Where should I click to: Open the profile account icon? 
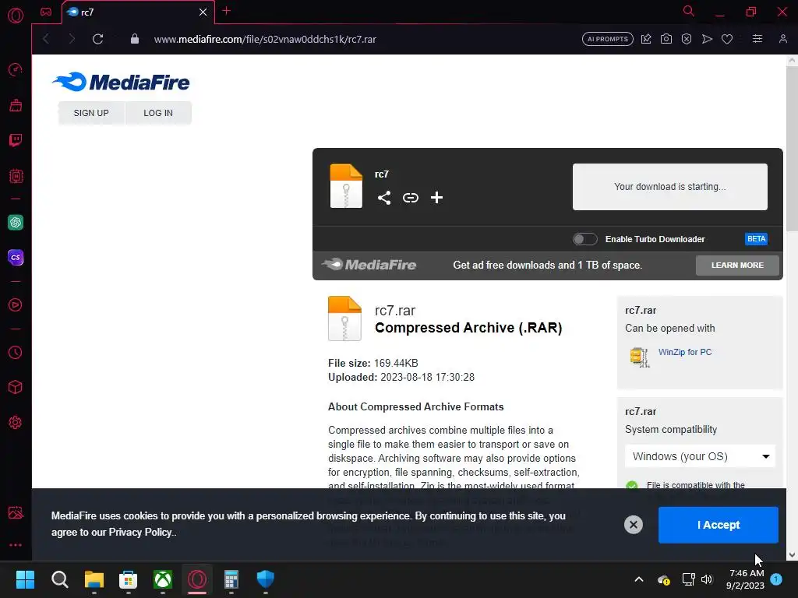point(783,39)
